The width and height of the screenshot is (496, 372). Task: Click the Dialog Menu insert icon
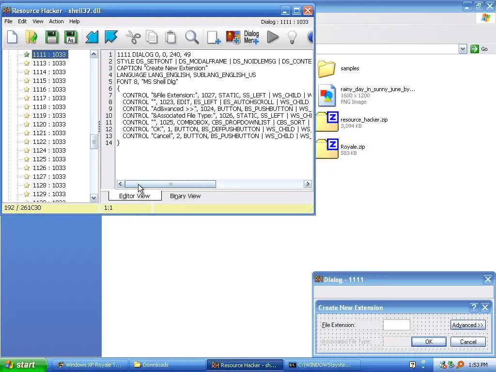tap(251, 37)
